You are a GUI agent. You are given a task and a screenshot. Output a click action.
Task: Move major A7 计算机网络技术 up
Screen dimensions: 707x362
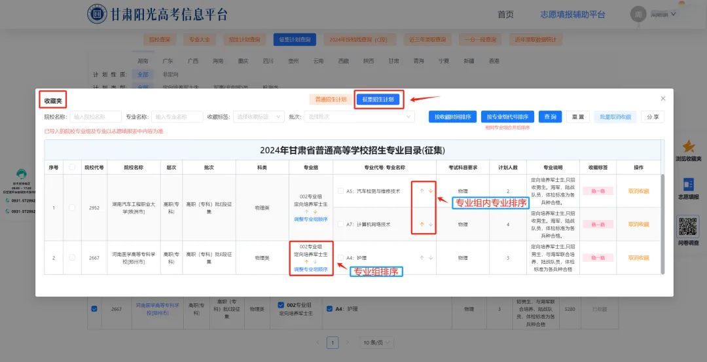pos(422,224)
